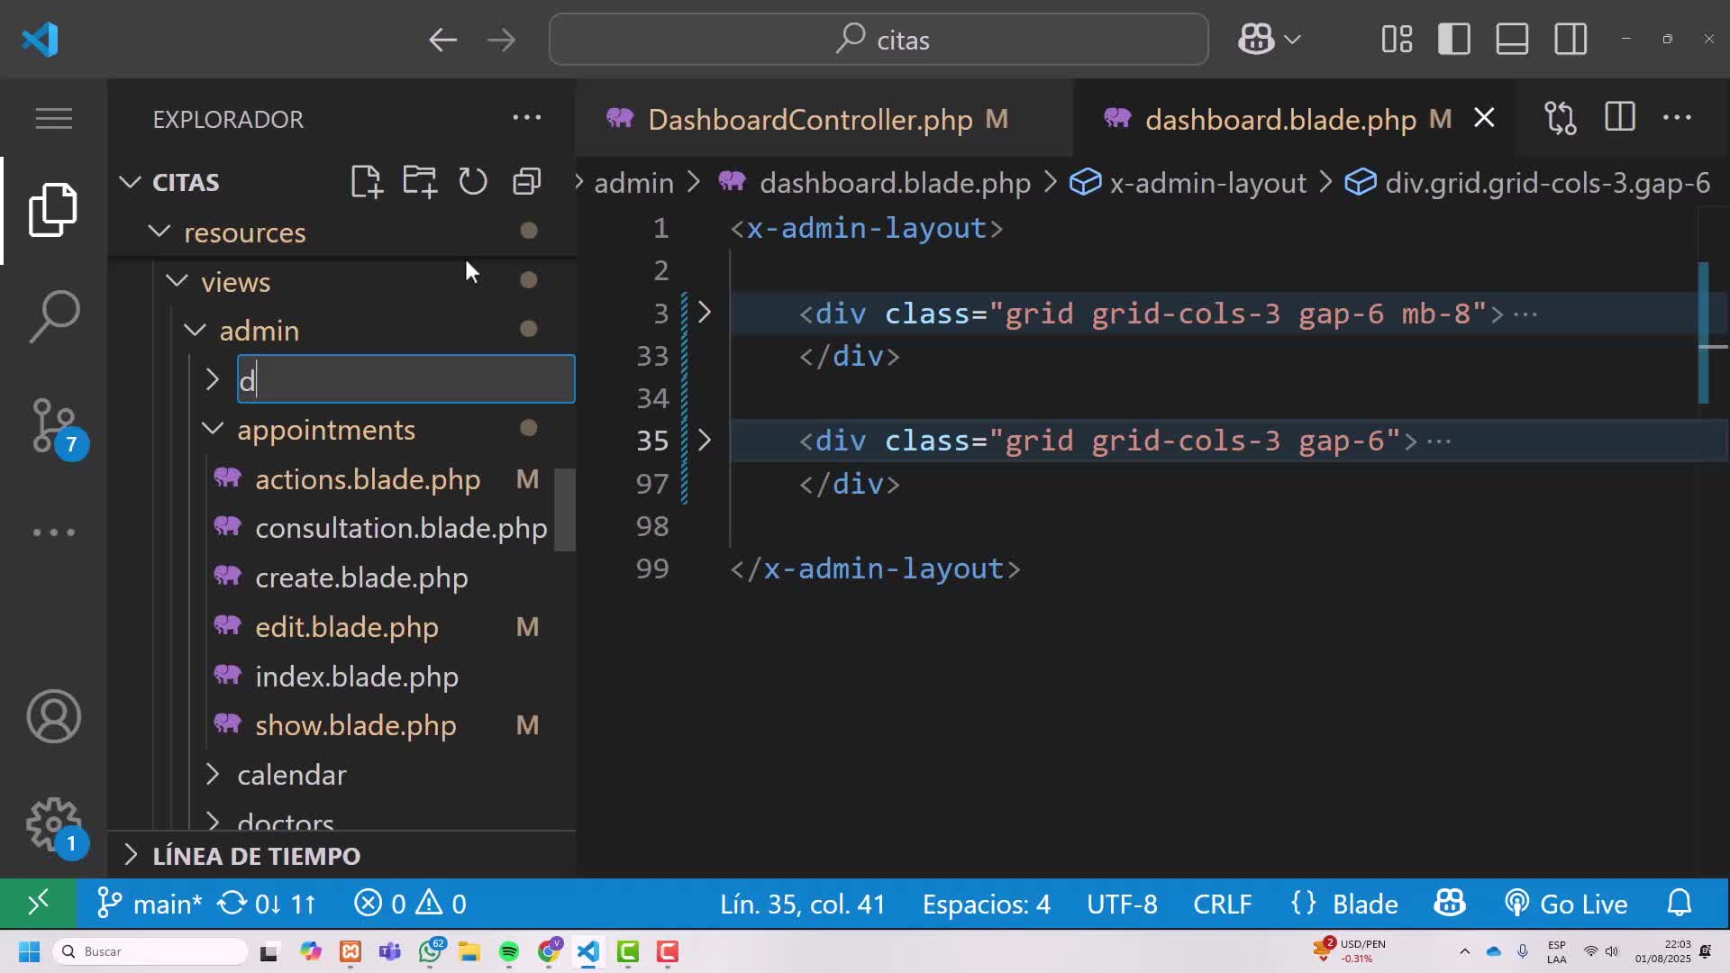Go forward using the navigation arrow
This screenshot has height=973, width=1730.
click(501, 40)
